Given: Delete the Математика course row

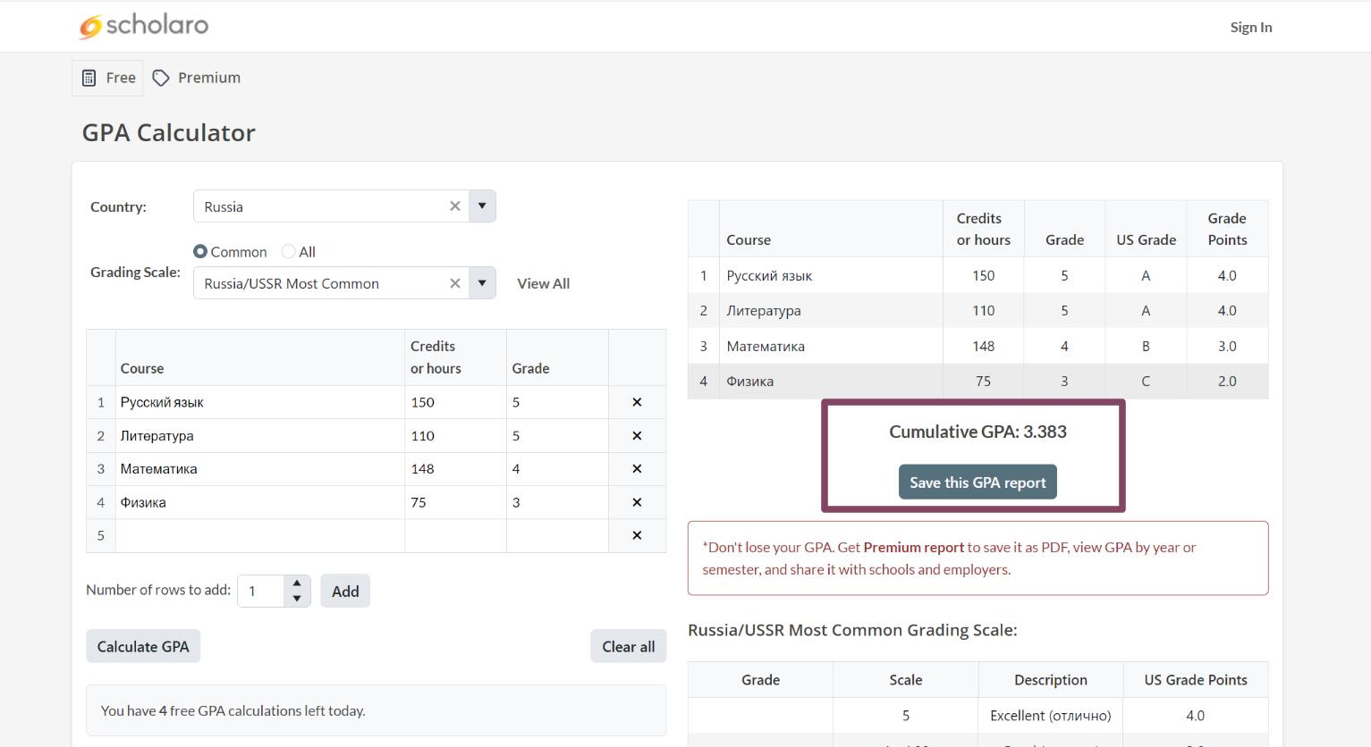Looking at the screenshot, I should point(637,469).
